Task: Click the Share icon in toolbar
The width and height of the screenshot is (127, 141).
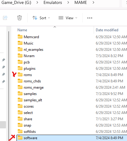Action: tap(5, 18)
